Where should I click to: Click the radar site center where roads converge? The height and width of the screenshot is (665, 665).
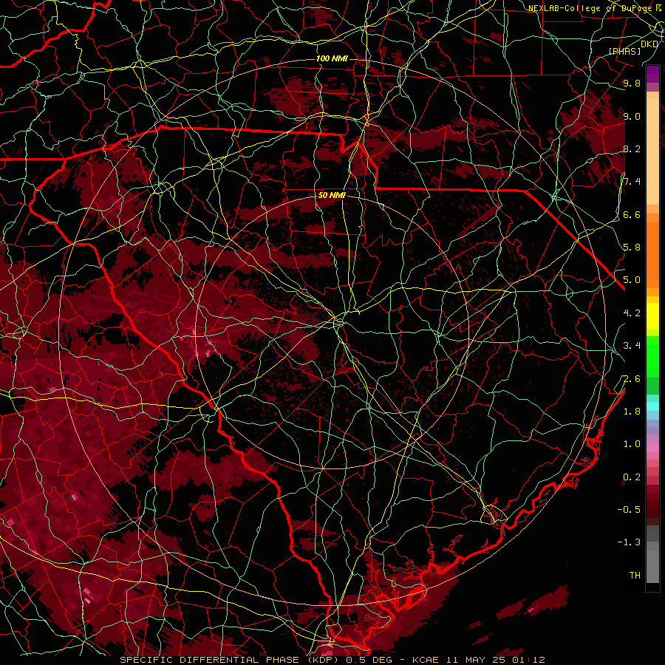338,320
